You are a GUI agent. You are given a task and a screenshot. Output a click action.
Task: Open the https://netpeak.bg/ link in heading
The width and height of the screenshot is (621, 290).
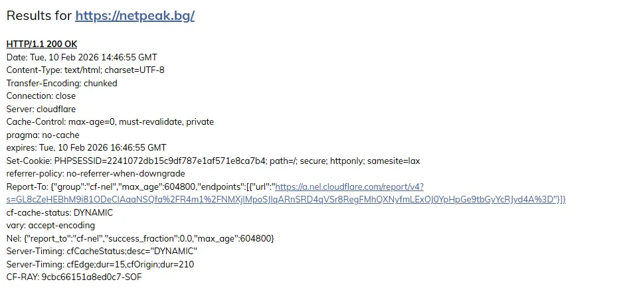[x=134, y=16]
